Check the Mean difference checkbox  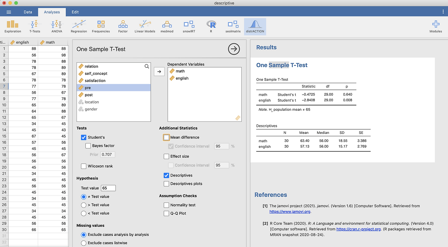pos(166,138)
